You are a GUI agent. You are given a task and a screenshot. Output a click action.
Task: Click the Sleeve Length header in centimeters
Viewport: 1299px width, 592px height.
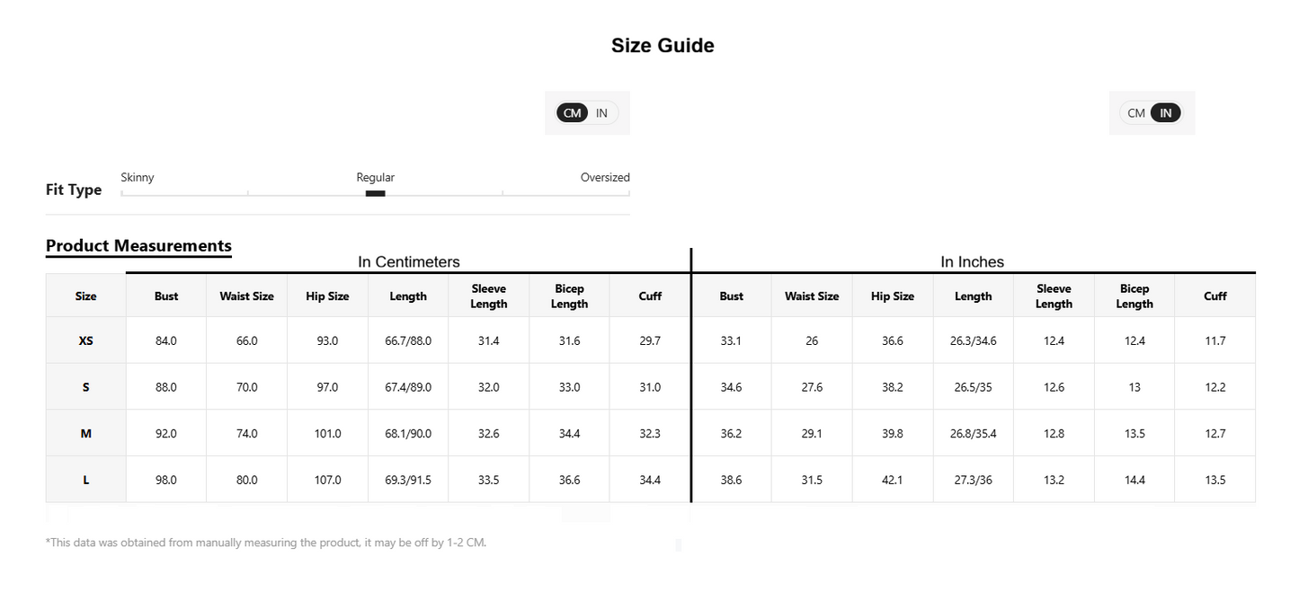pyautogui.click(x=489, y=296)
